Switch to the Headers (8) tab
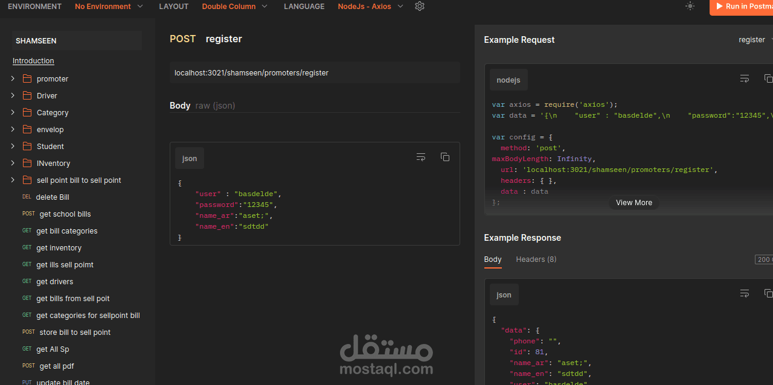The image size is (773, 385). coord(536,259)
